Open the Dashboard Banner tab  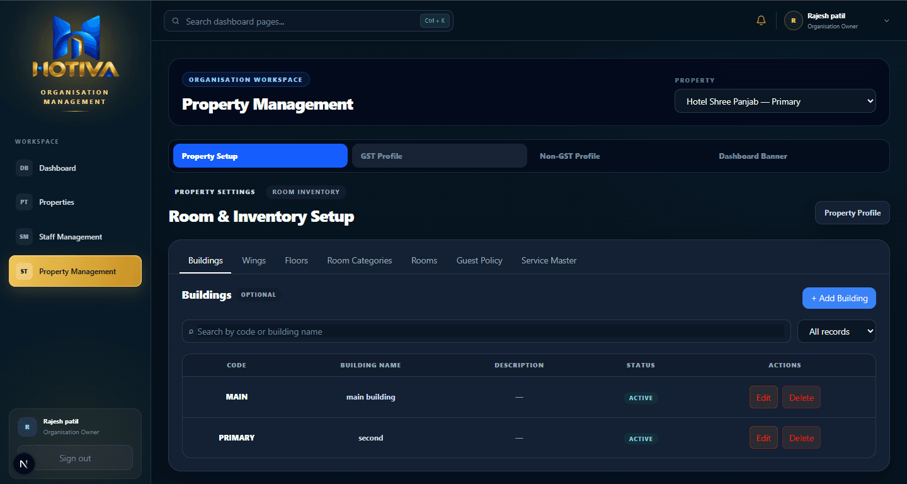point(797,156)
